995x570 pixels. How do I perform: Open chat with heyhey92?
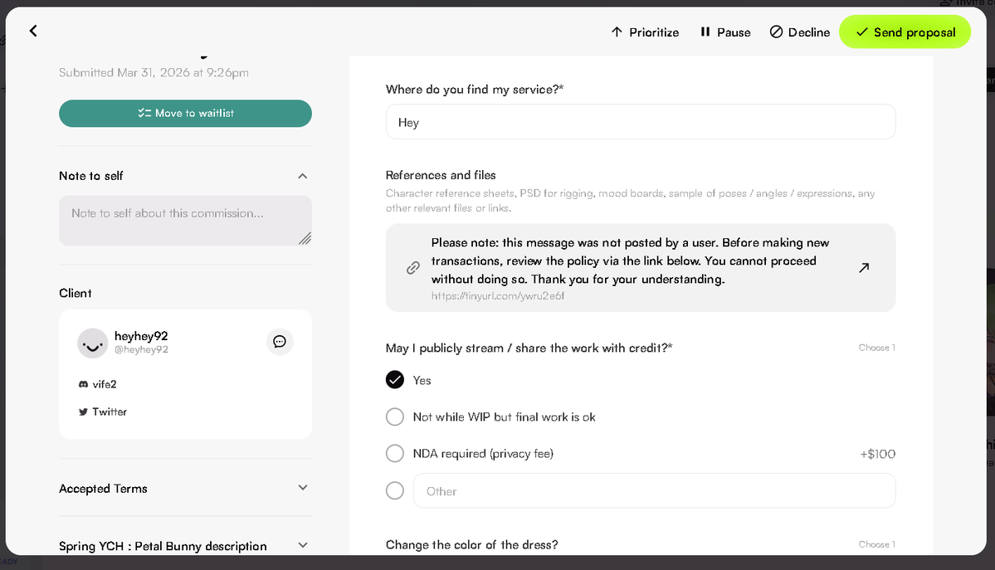click(280, 342)
